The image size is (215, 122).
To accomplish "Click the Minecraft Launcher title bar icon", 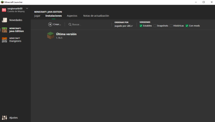I will click(x=2, y=2).
